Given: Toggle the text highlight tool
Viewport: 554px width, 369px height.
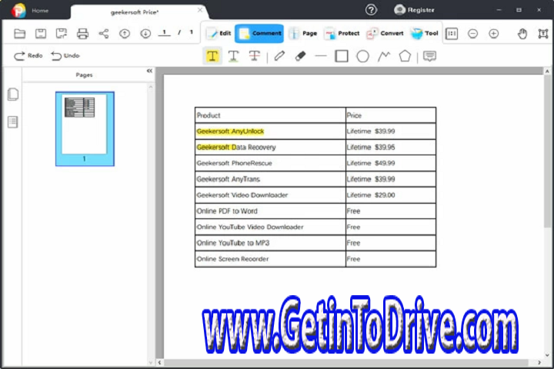Looking at the screenshot, I should (x=212, y=56).
